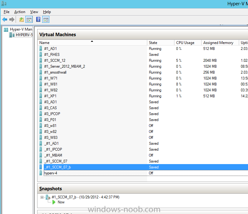Click the Forward arrow toolbar icon
Image resolution: width=248 pixels, height=214 pixels.
[x=12, y=20]
